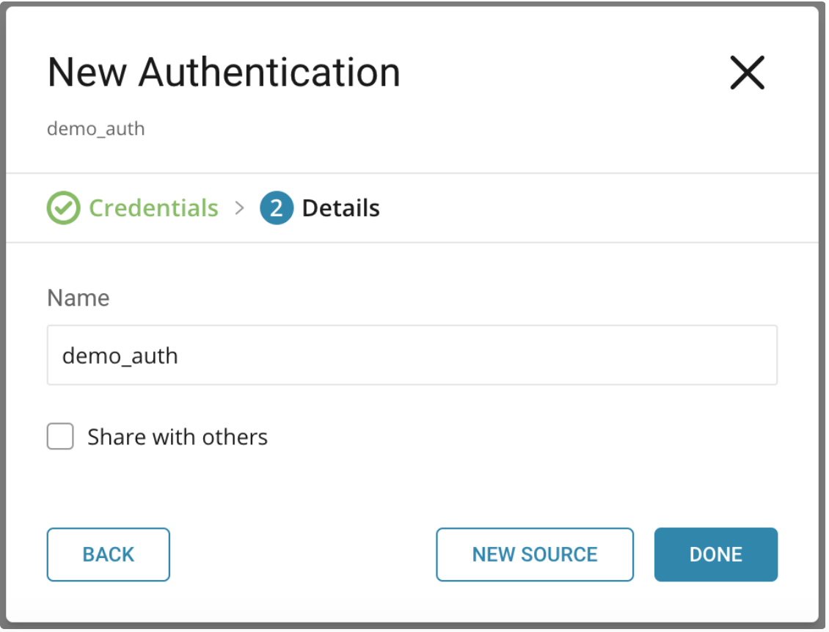
Task: Select the Details step label
Action: (340, 208)
